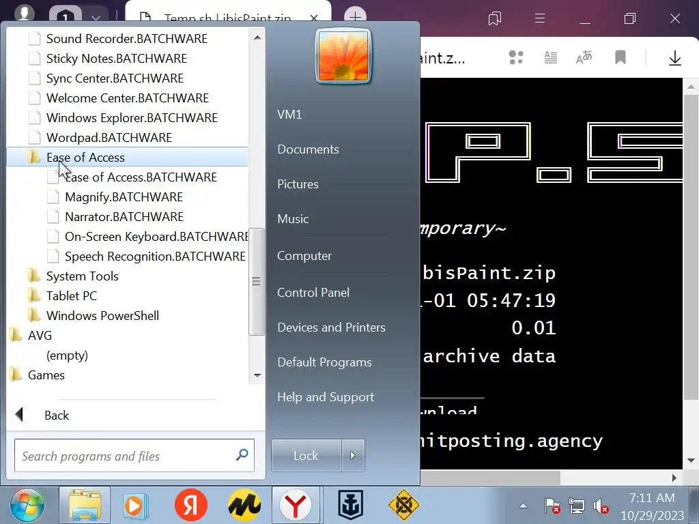Viewport: 699px width, 524px height.
Task: Open Documents from Start menu
Action: (308, 149)
